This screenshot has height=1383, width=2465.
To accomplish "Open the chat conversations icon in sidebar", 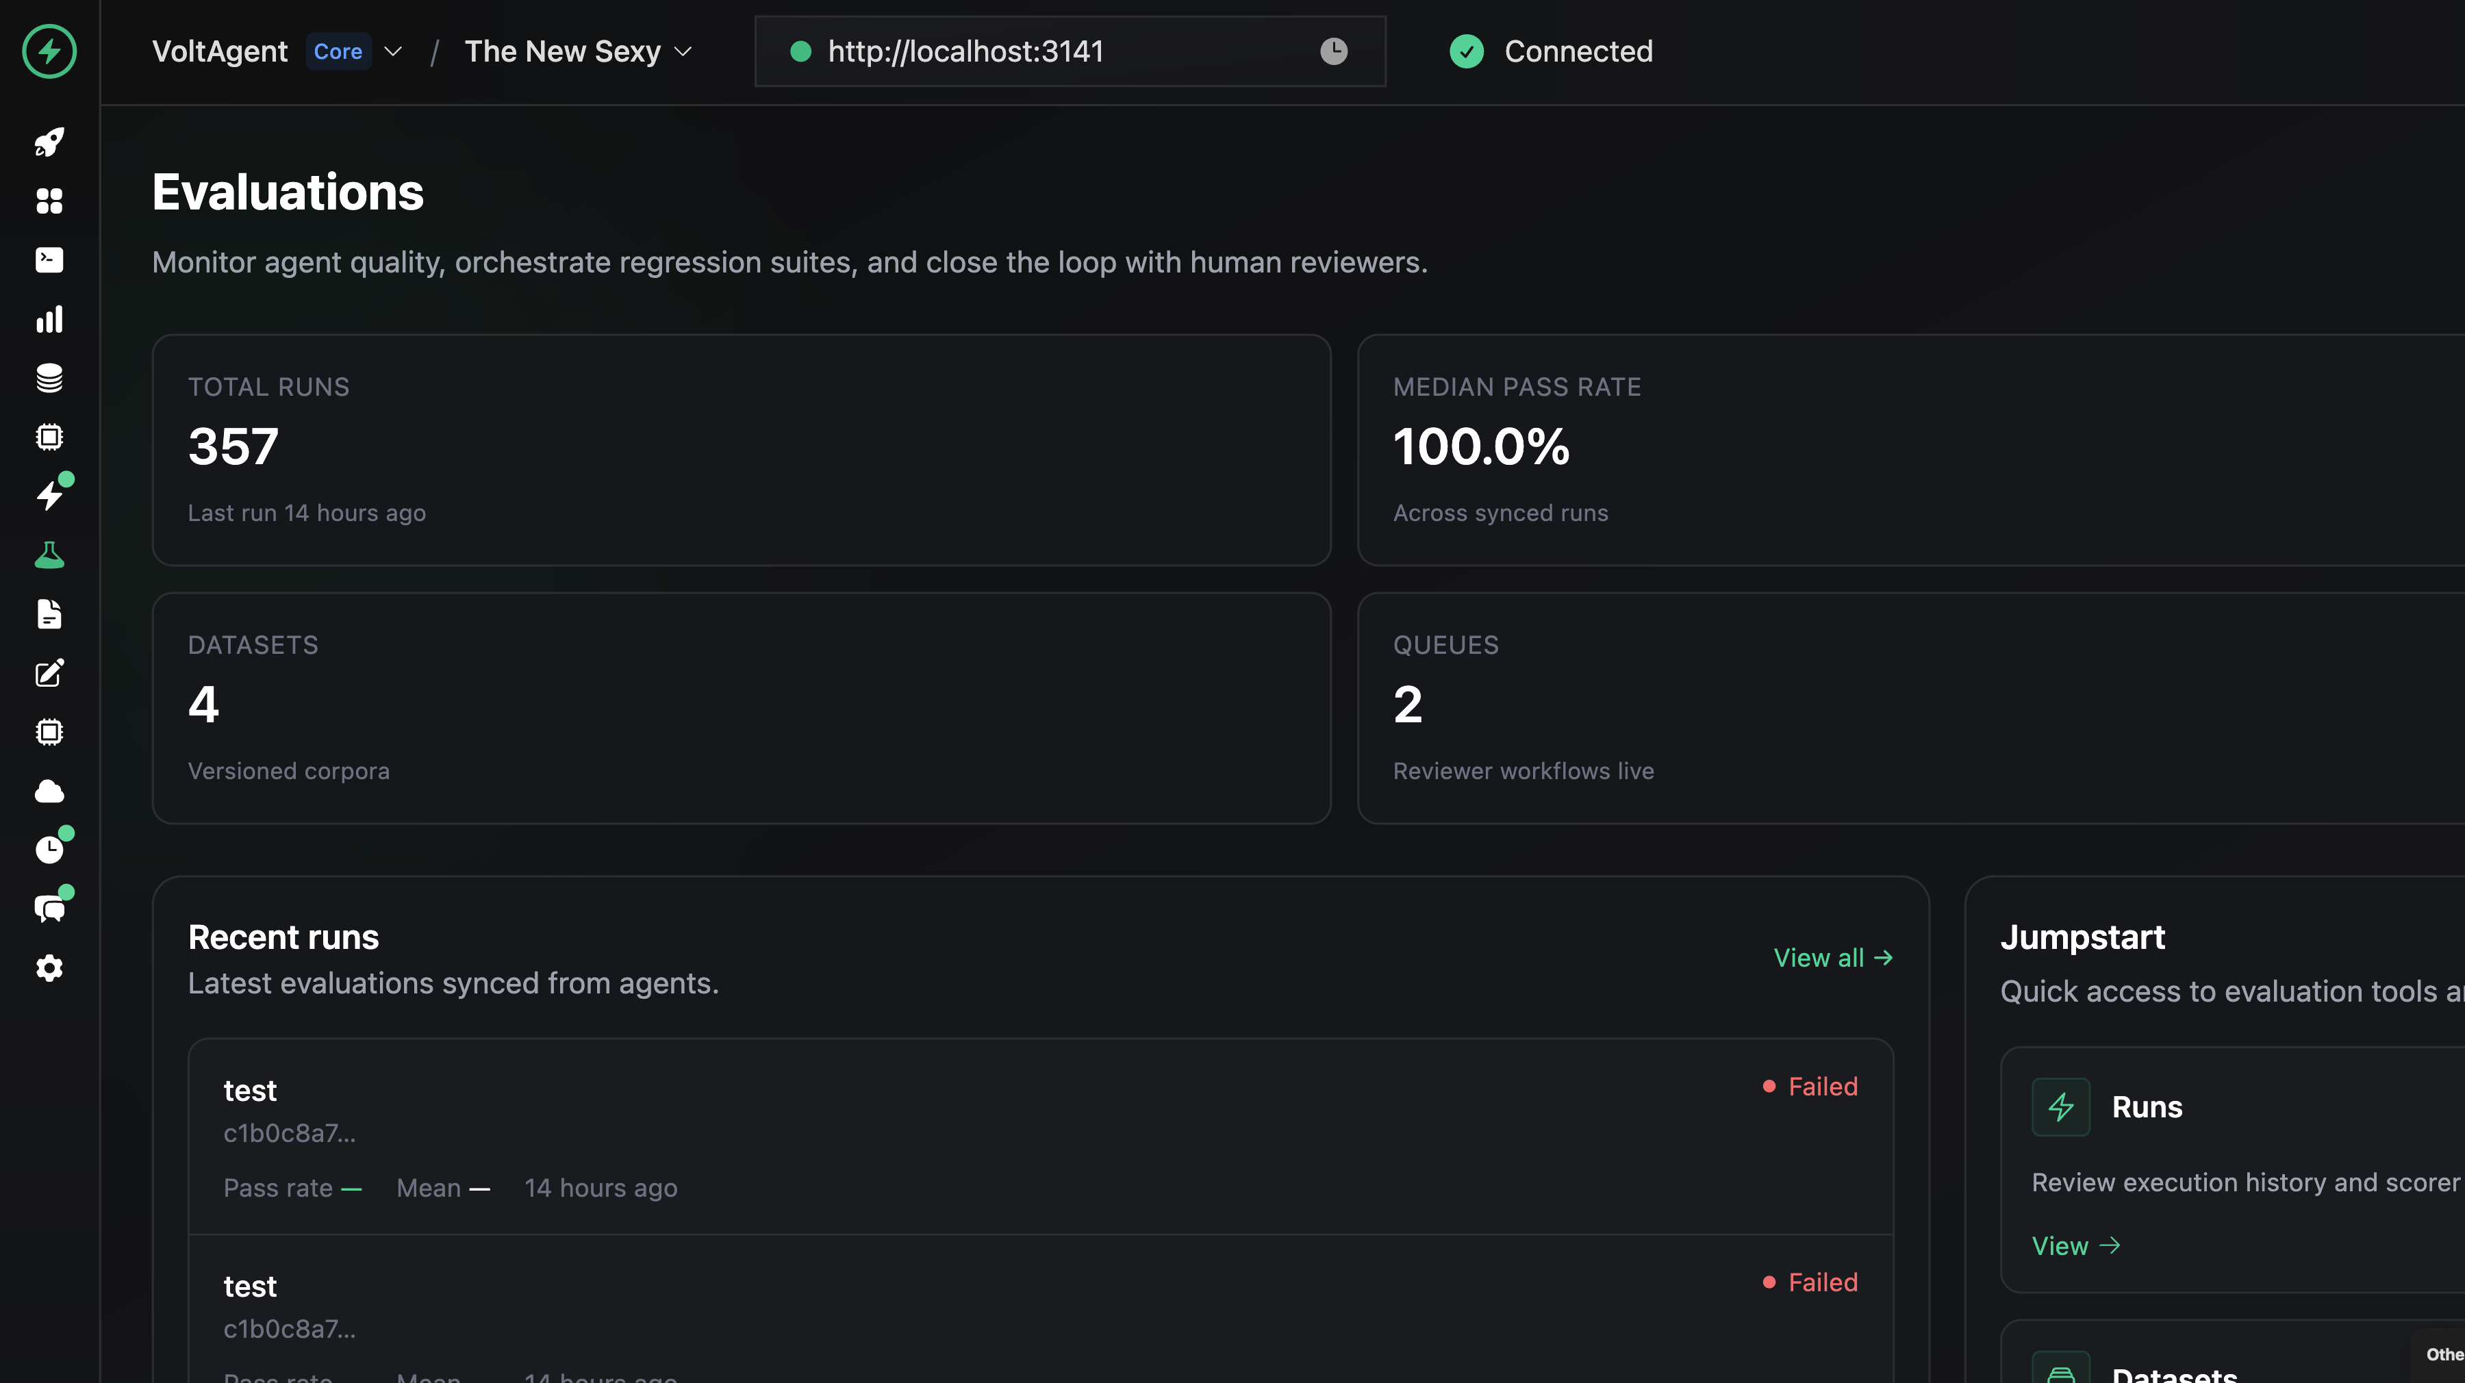I will tap(49, 906).
